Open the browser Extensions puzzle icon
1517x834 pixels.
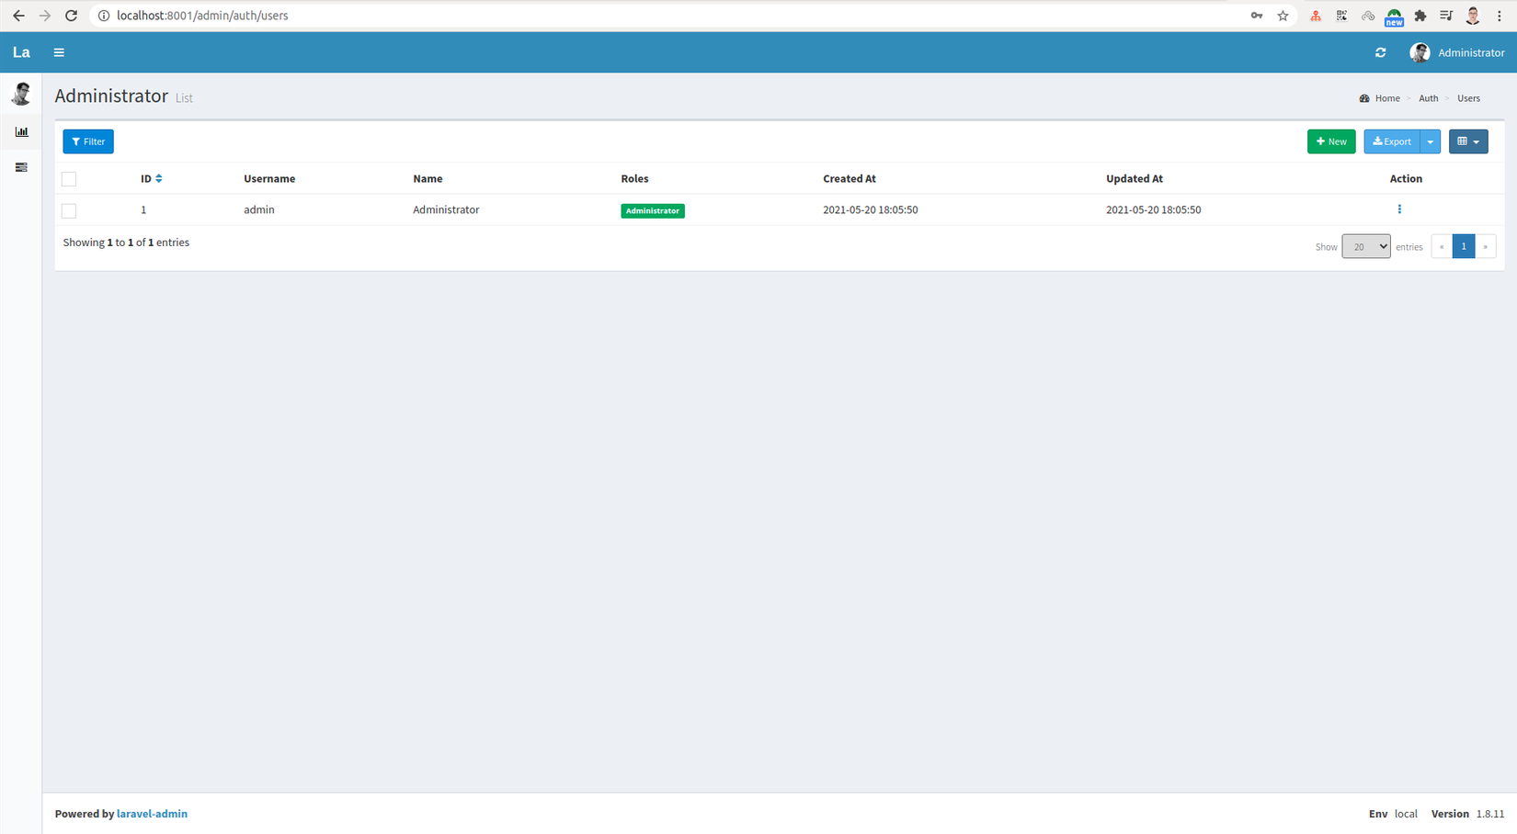coord(1420,16)
